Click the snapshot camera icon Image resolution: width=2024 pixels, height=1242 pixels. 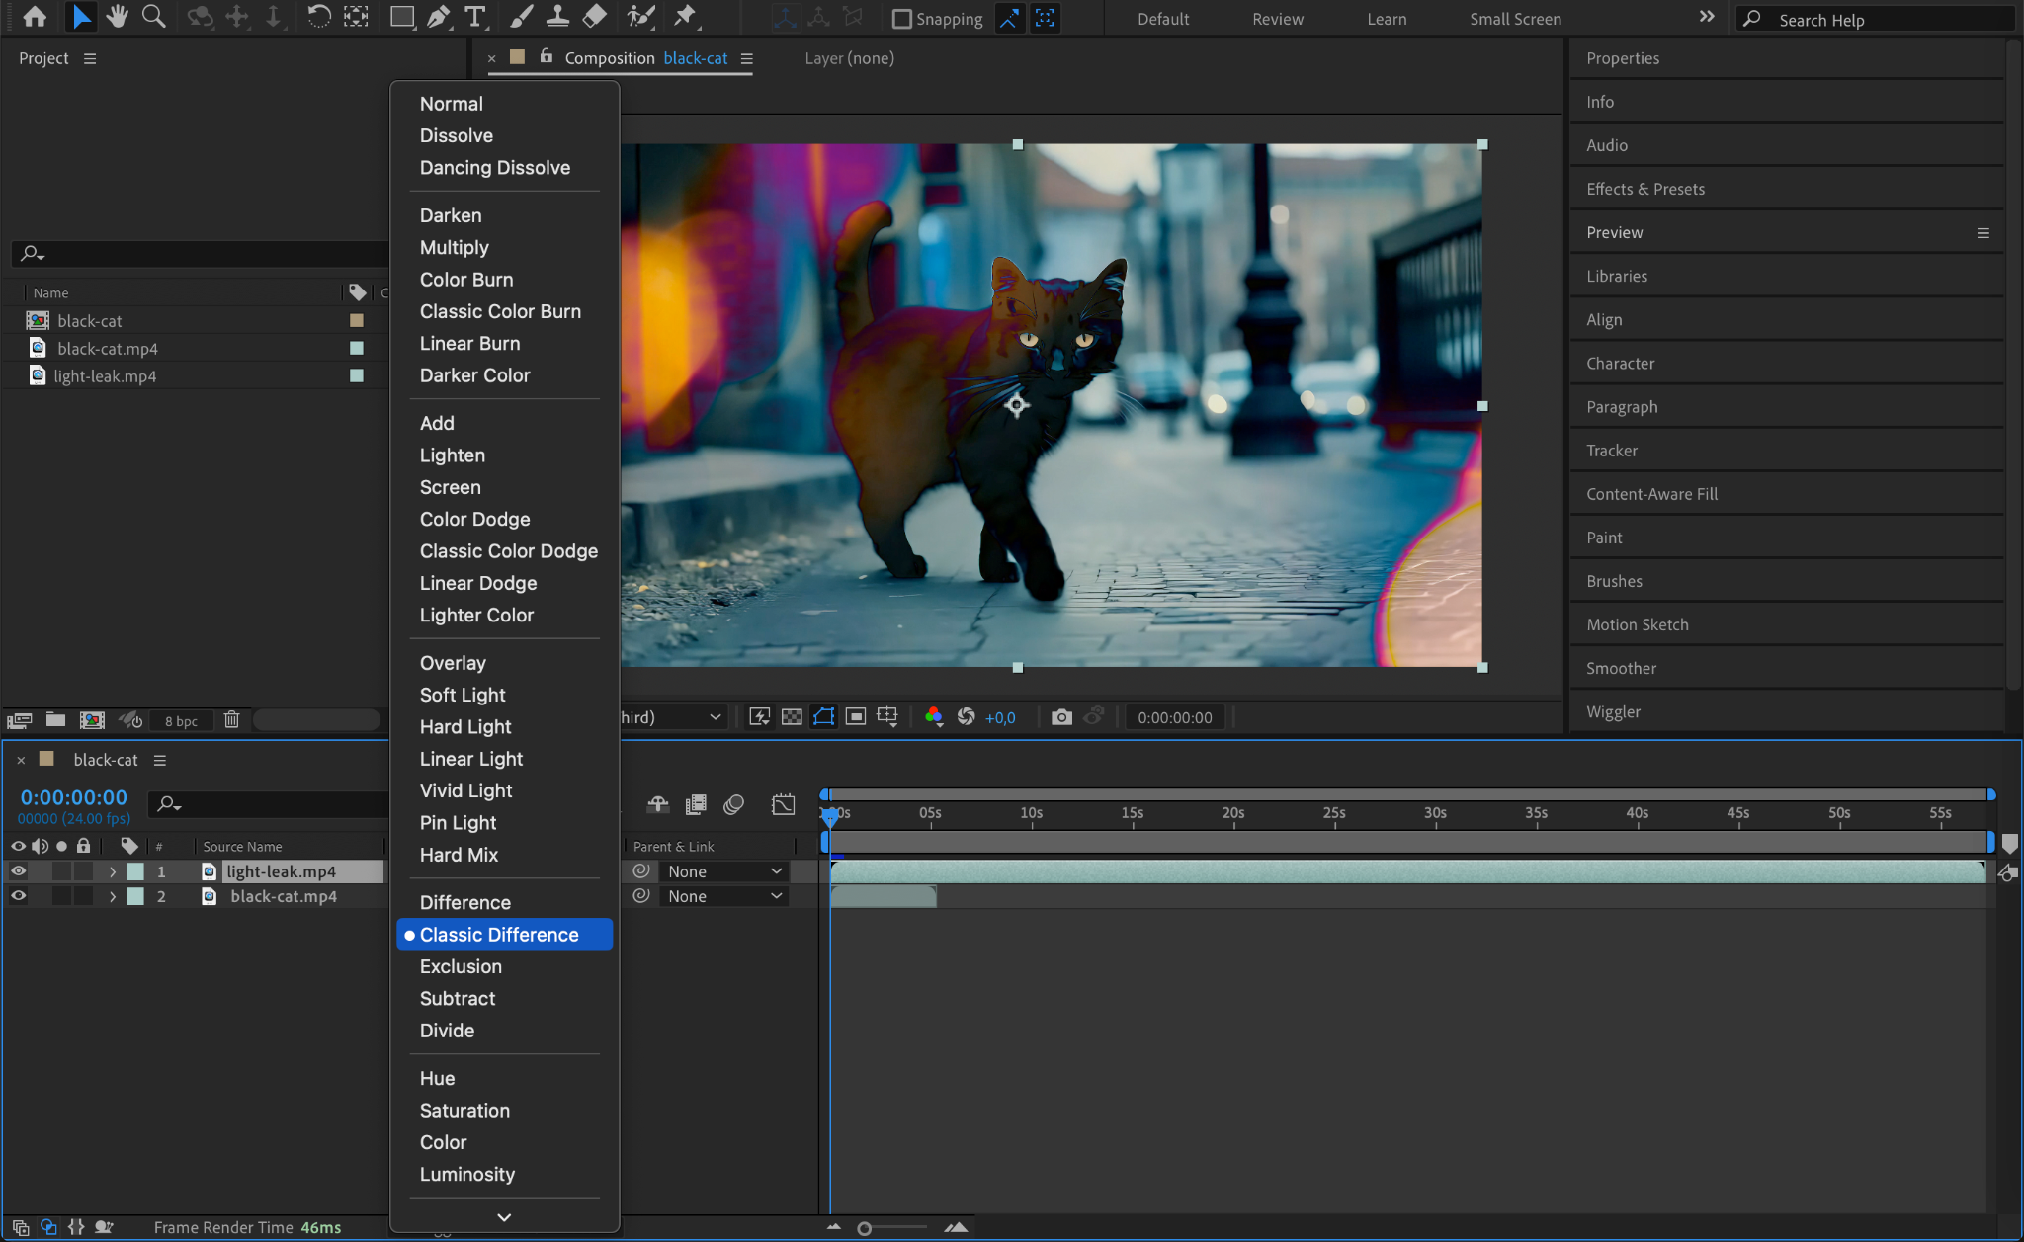(1061, 717)
